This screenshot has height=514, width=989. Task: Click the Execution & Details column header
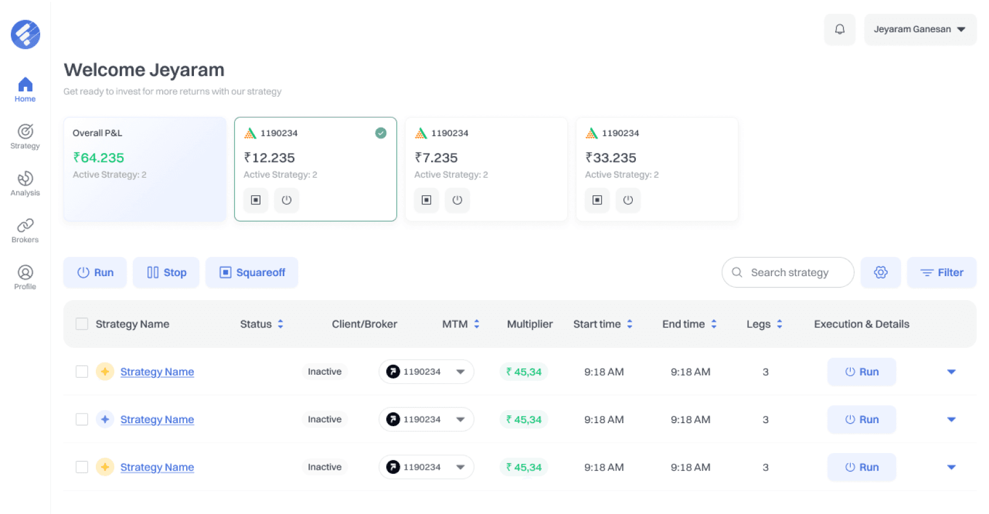(861, 324)
